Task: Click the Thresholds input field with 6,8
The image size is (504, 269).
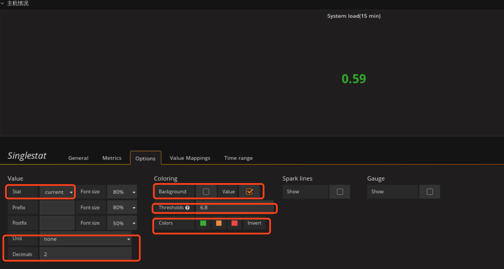Action: point(234,208)
